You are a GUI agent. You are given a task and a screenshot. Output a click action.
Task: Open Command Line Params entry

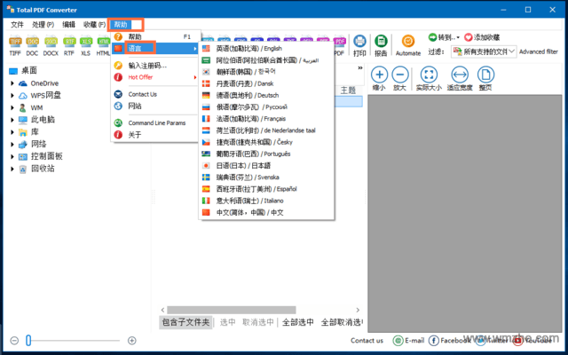pos(156,122)
